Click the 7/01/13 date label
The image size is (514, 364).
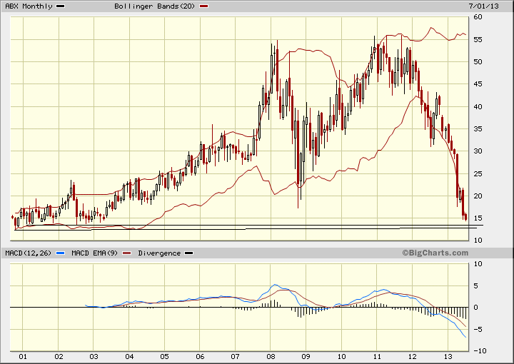click(x=483, y=6)
